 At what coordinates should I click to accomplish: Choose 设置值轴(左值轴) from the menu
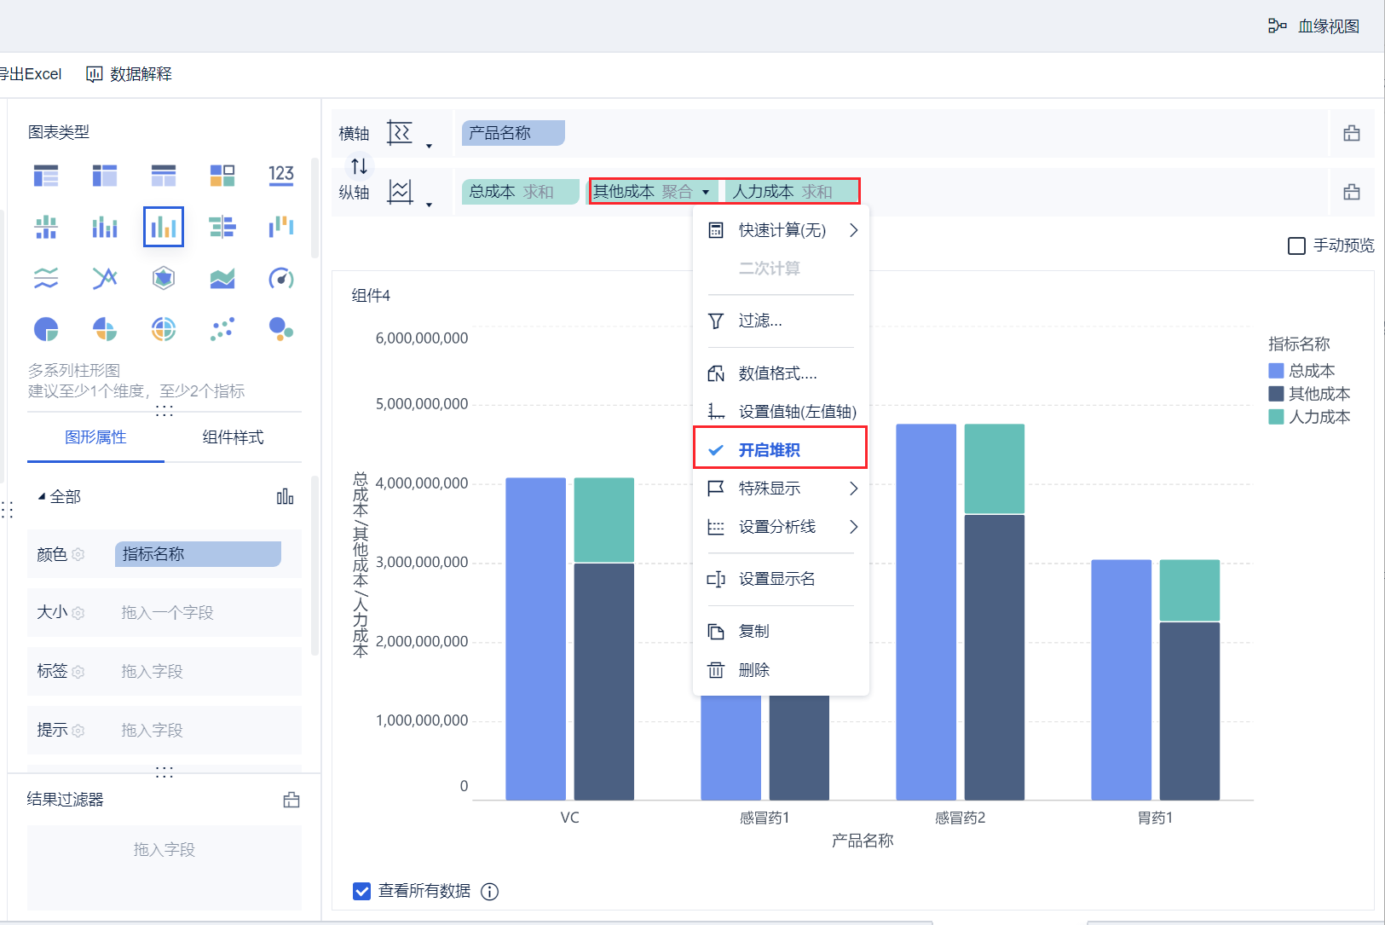pos(780,412)
